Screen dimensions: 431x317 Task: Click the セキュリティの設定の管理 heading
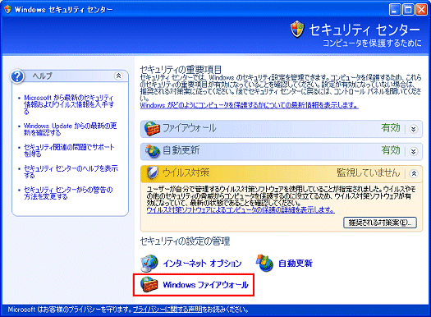click(185, 241)
